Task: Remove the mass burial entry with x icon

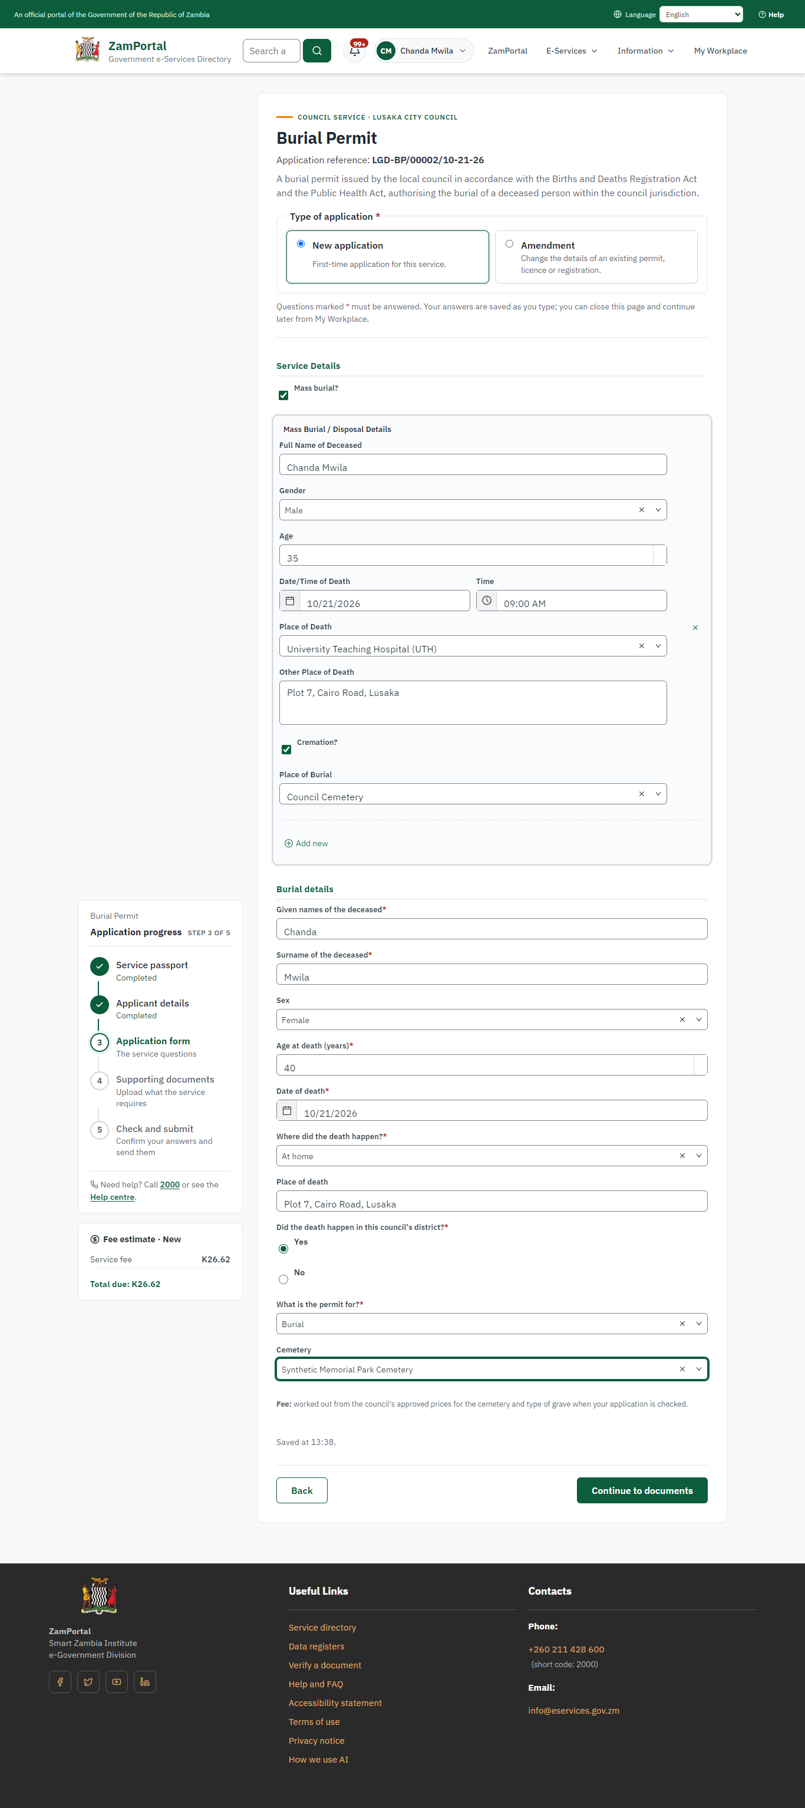Action: point(695,628)
